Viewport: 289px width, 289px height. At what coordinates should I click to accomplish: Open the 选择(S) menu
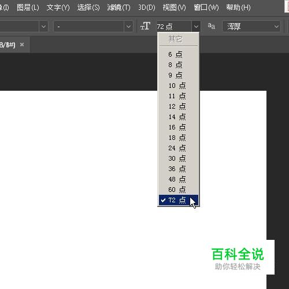[x=88, y=8]
